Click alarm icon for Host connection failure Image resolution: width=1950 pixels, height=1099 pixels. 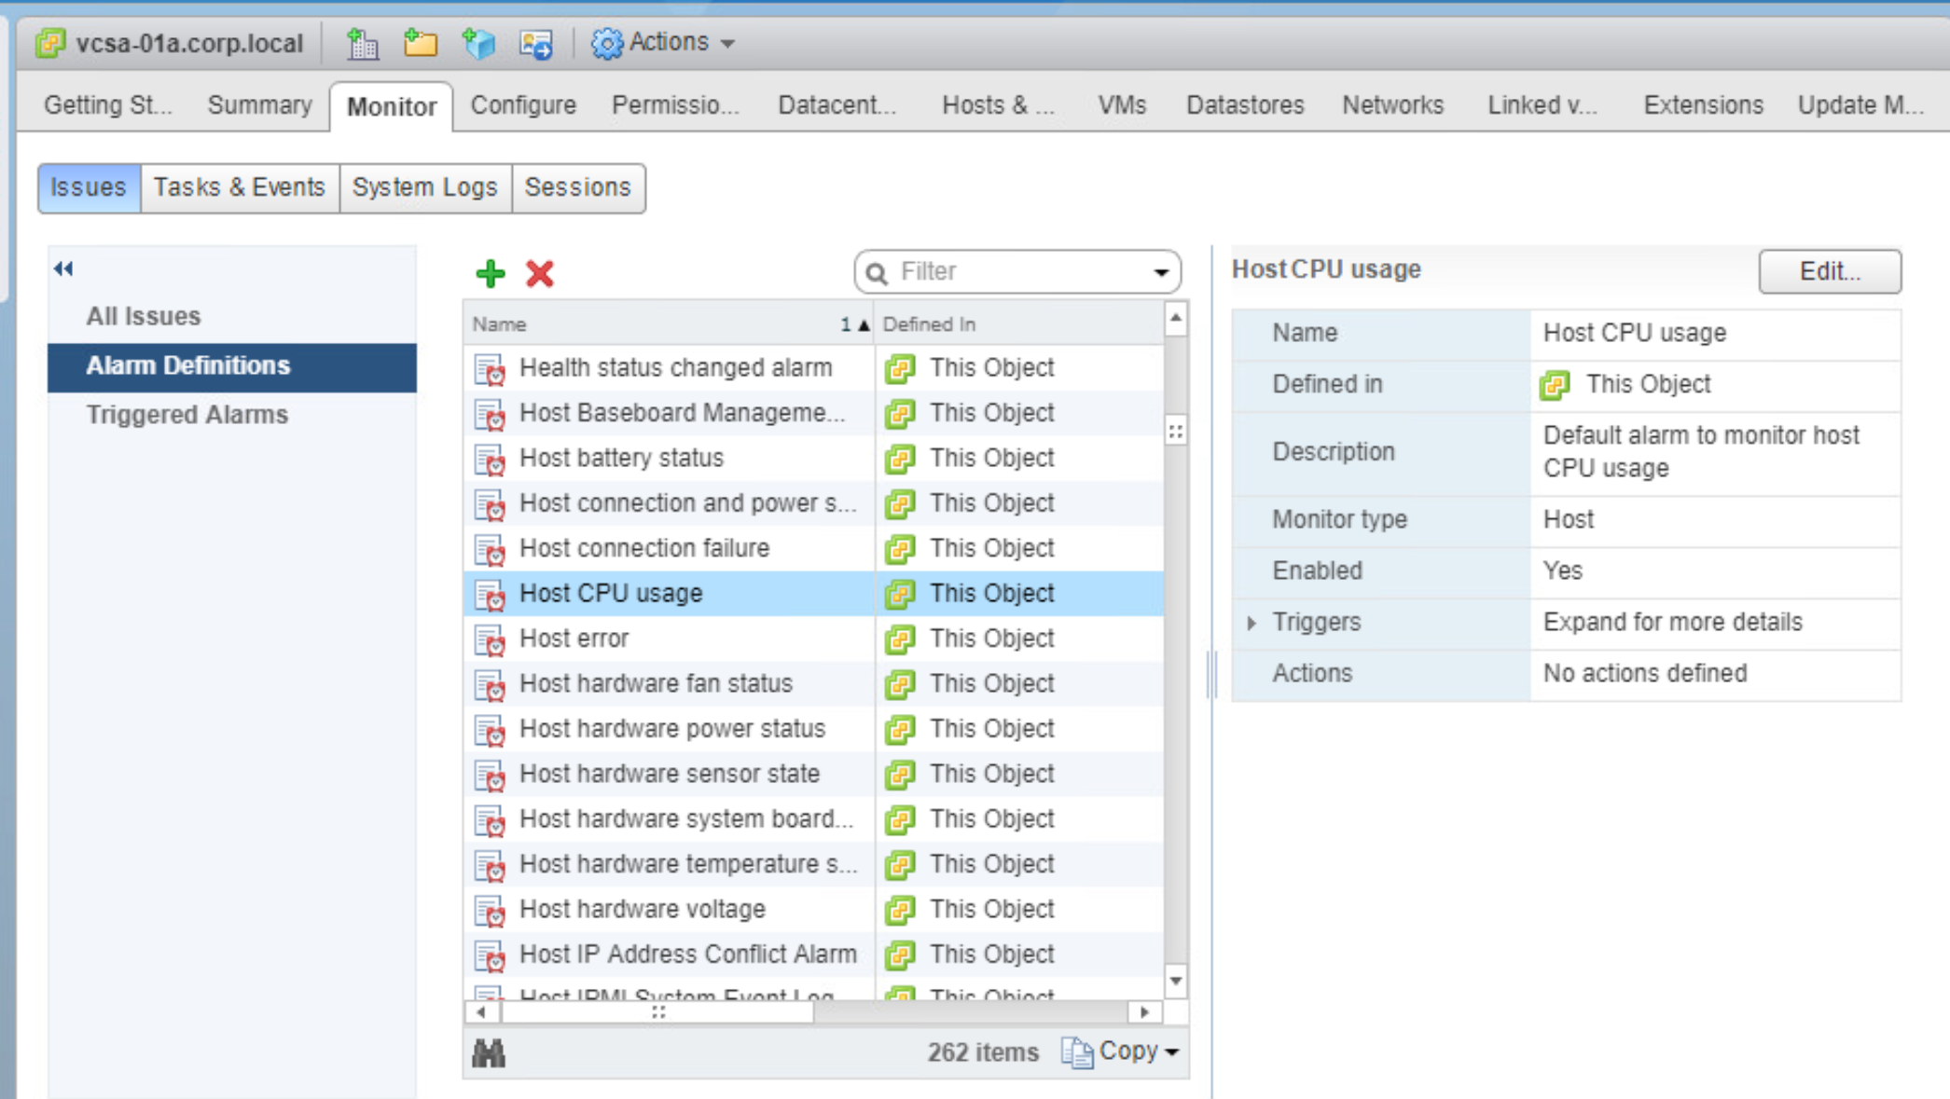(x=490, y=549)
